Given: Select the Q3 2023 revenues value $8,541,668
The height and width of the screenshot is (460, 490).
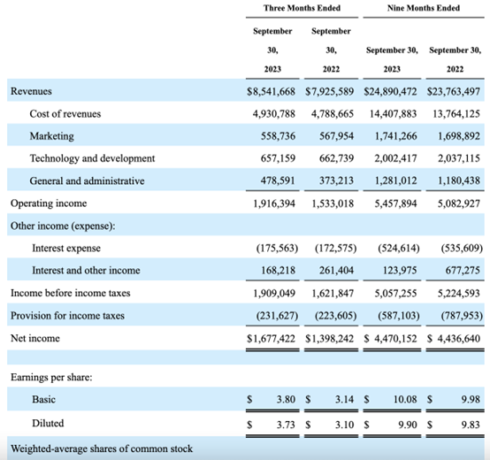Looking at the screenshot, I should click(271, 91).
